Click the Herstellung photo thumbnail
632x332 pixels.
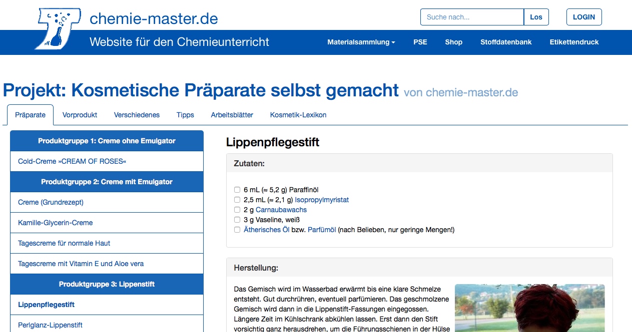pos(529,308)
